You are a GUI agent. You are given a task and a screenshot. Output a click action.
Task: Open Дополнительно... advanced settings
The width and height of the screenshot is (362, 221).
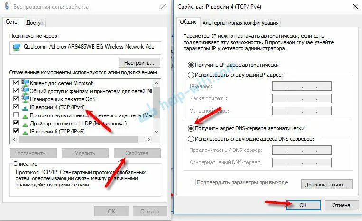(327, 185)
